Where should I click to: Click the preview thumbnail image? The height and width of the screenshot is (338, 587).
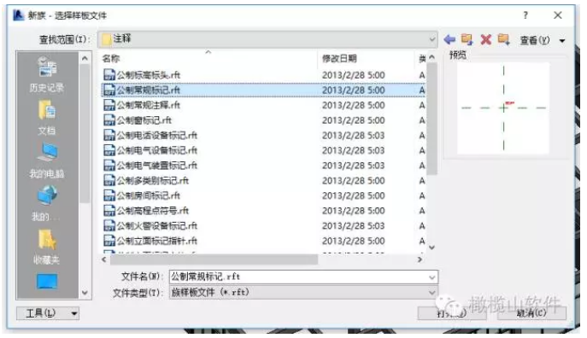(x=503, y=108)
